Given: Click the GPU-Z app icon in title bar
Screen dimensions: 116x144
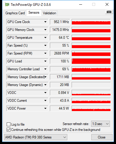Looking at the screenshot, I should [7, 5].
